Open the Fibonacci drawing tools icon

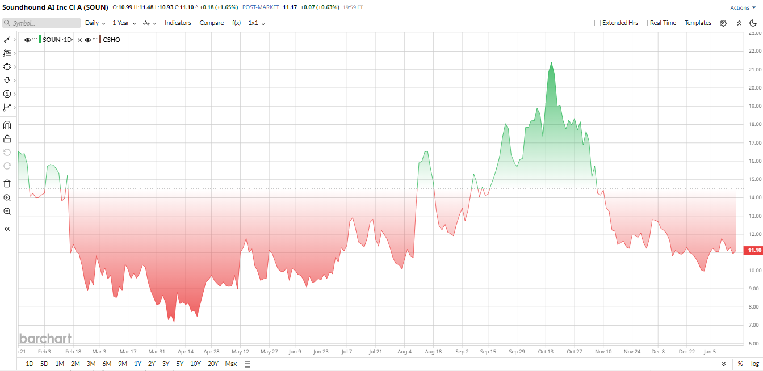(7, 53)
